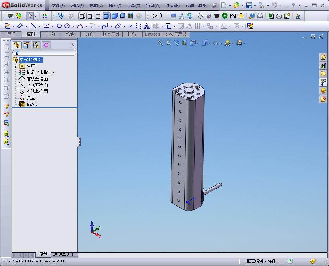Click the feature tree filter field
329x266 pixels.
point(44,52)
